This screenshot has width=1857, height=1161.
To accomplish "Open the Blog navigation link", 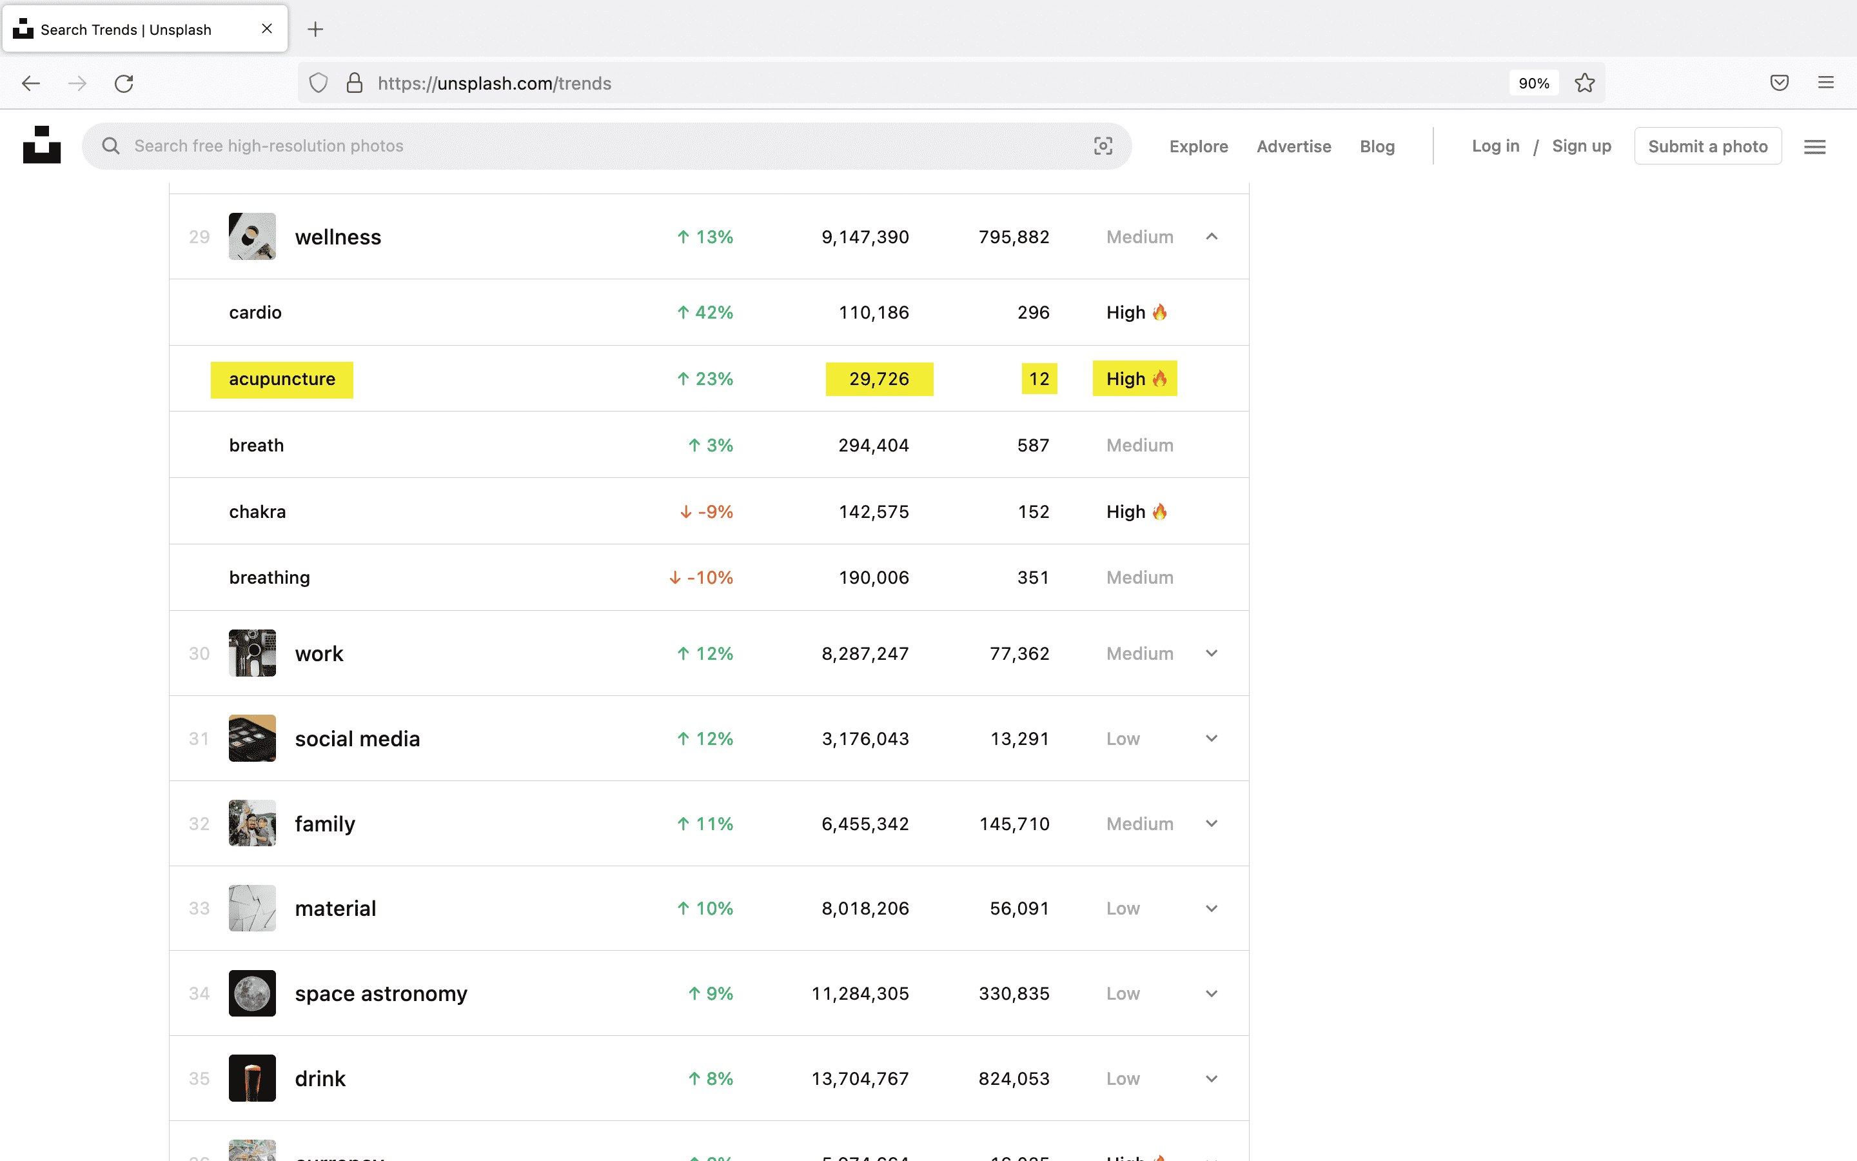I will [1377, 146].
